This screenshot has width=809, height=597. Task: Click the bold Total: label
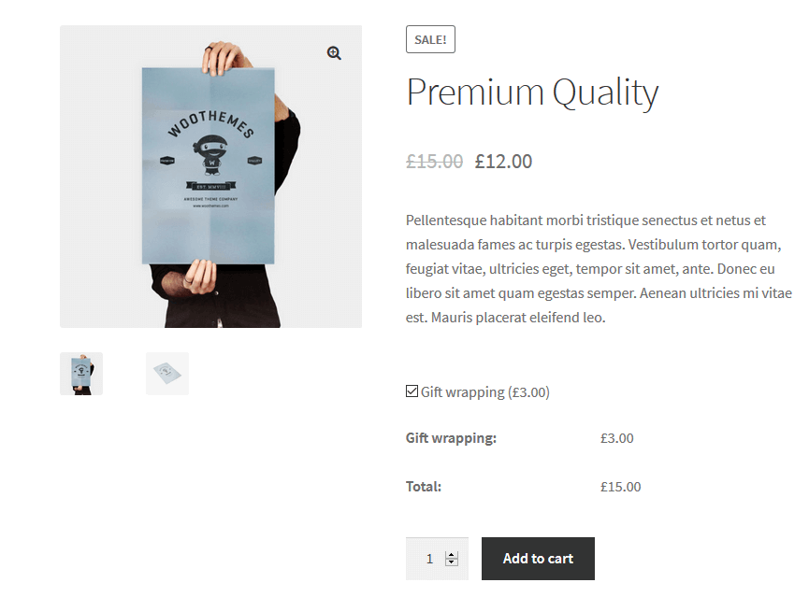[424, 487]
